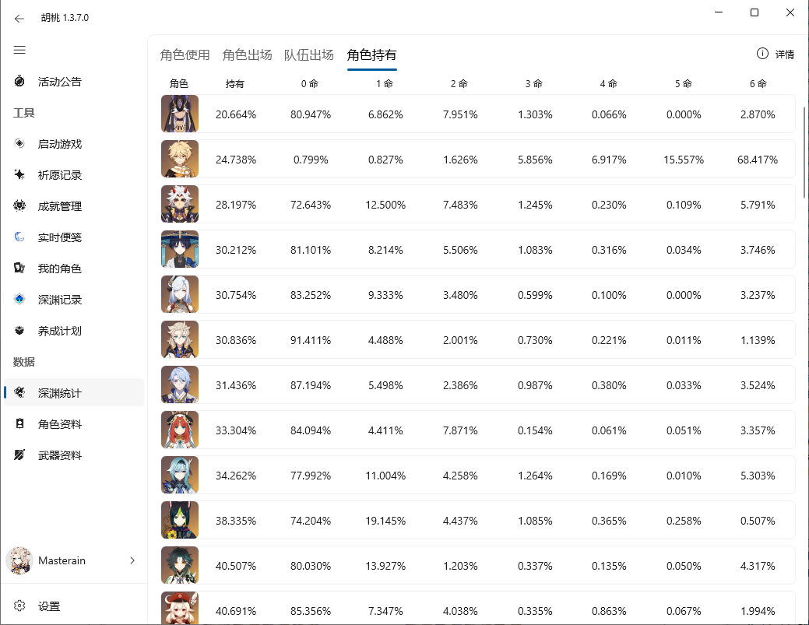The image size is (809, 625).
Task: Click the 详情 details button
Action: coord(776,54)
